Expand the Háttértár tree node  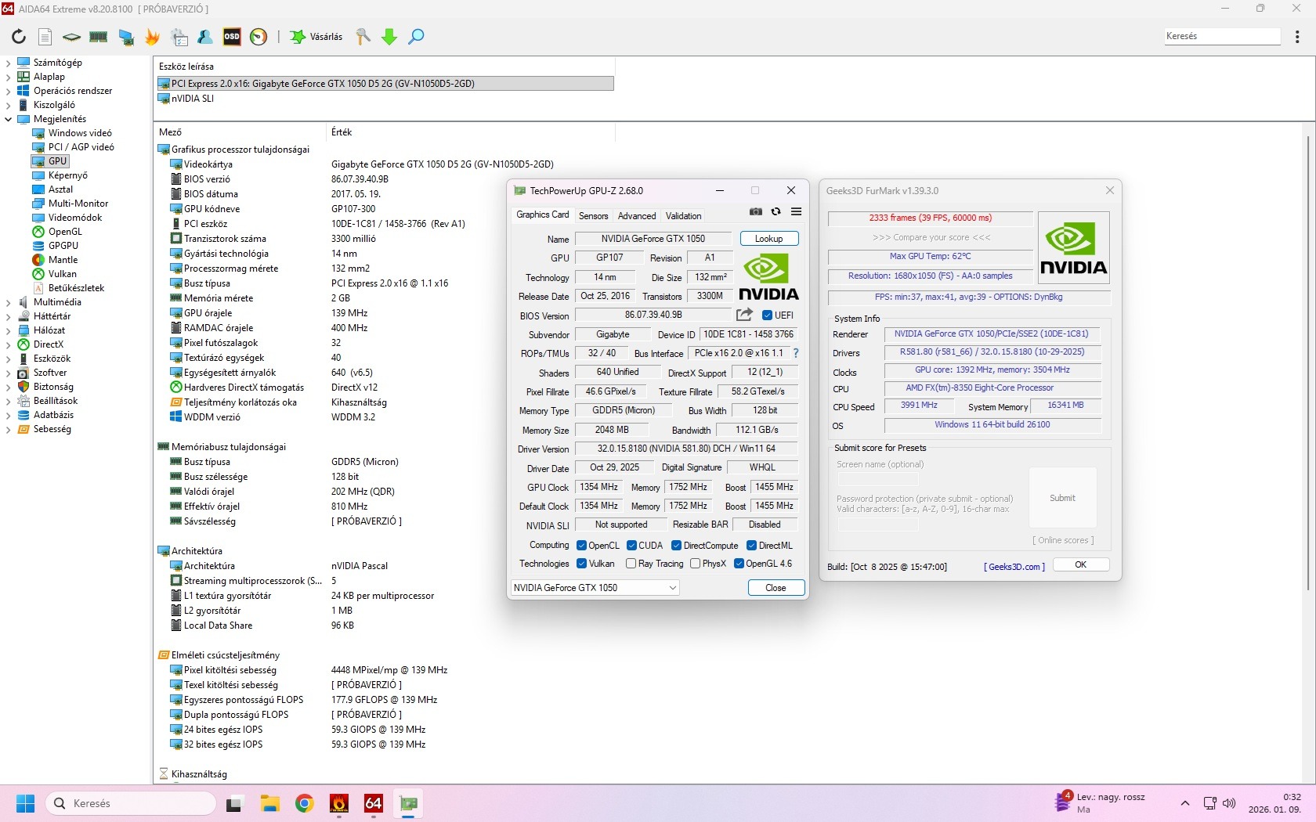(x=8, y=316)
